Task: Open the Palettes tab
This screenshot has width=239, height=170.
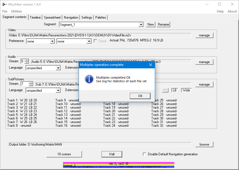Action: coord(101,17)
